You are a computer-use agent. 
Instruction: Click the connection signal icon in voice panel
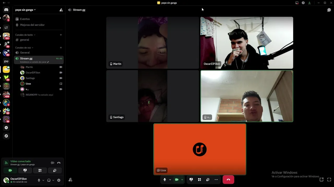(6, 163)
